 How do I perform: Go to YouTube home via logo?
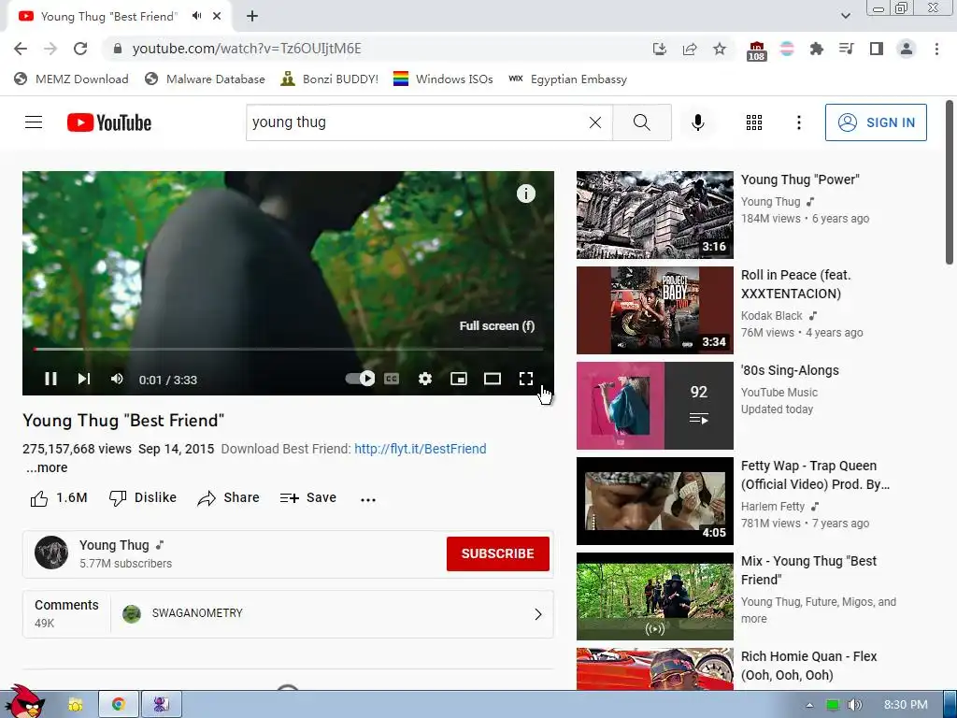tap(109, 122)
